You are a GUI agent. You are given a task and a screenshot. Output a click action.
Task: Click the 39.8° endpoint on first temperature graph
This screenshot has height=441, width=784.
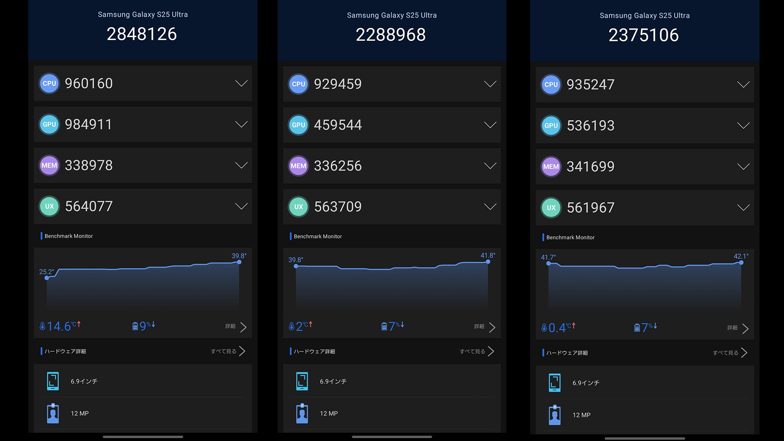(x=239, y=262)
